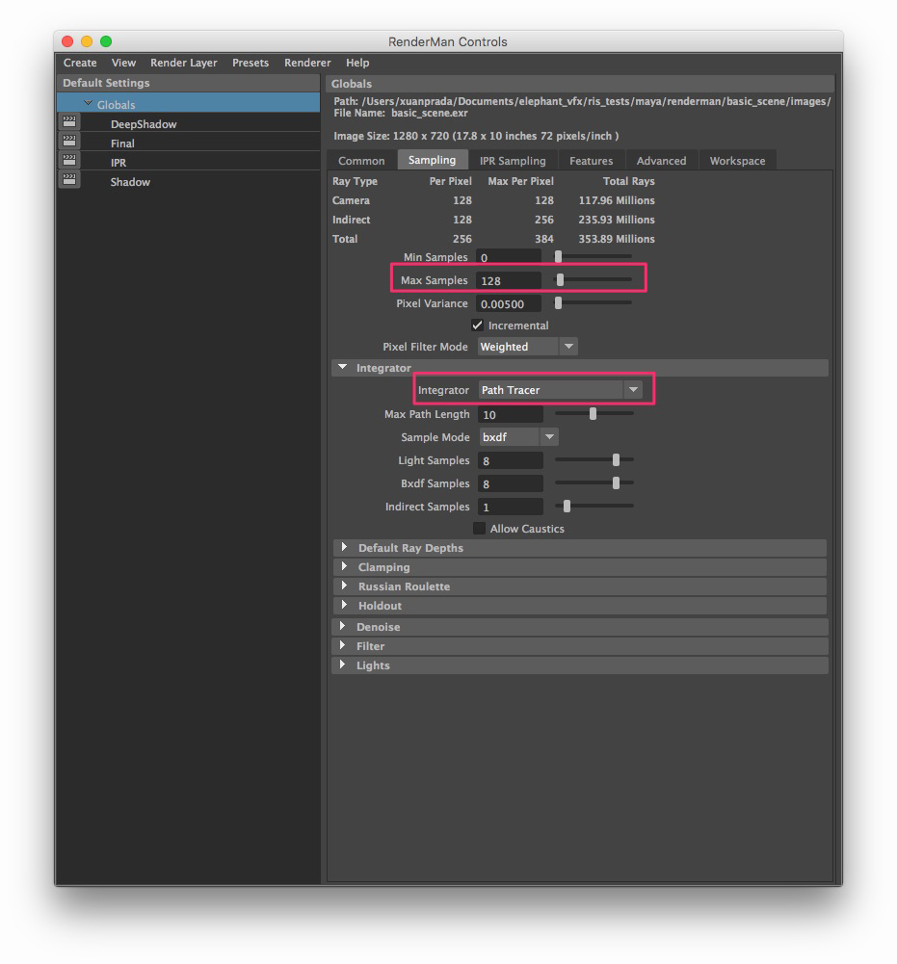Collapse the Integrator section
897x964 pixels.
343,367
